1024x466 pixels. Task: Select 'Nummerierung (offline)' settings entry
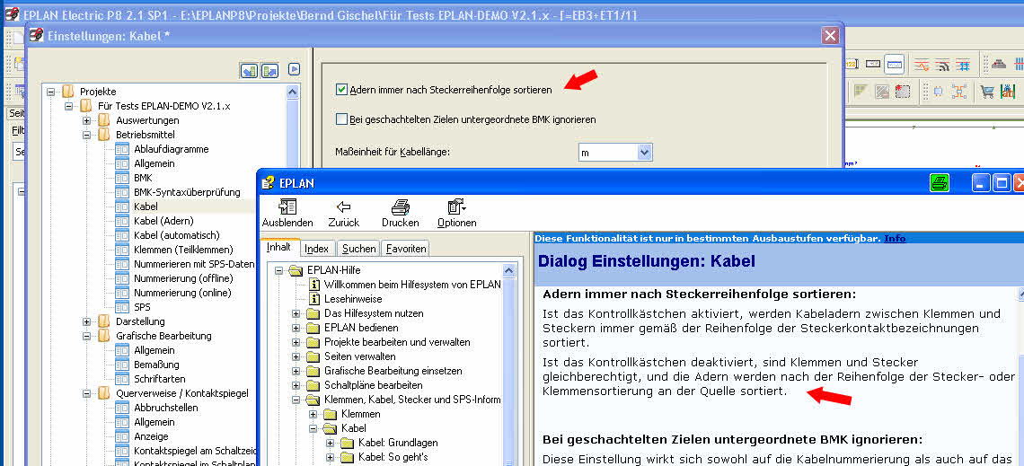(183, 278)
